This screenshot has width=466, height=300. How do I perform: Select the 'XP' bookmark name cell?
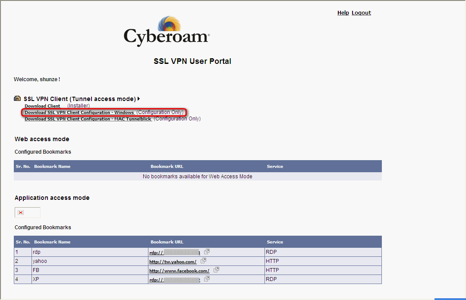[x=90, y=279]
